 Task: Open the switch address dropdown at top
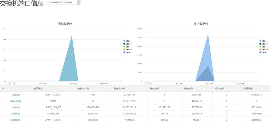pos(62,3)
